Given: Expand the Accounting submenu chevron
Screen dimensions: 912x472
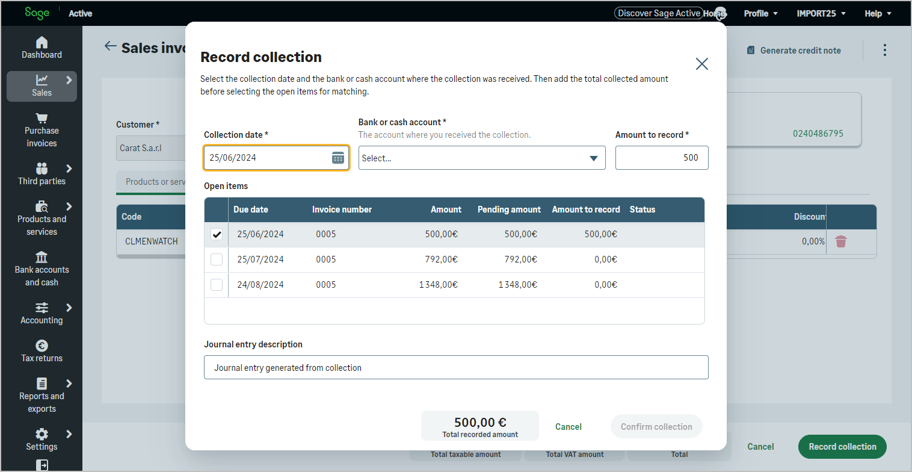Looking at the screenshot, I should coord(69,308).
